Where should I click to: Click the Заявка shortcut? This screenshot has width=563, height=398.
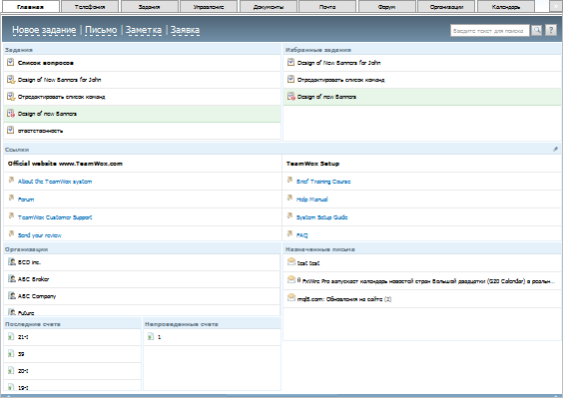[x=185, y=30]
